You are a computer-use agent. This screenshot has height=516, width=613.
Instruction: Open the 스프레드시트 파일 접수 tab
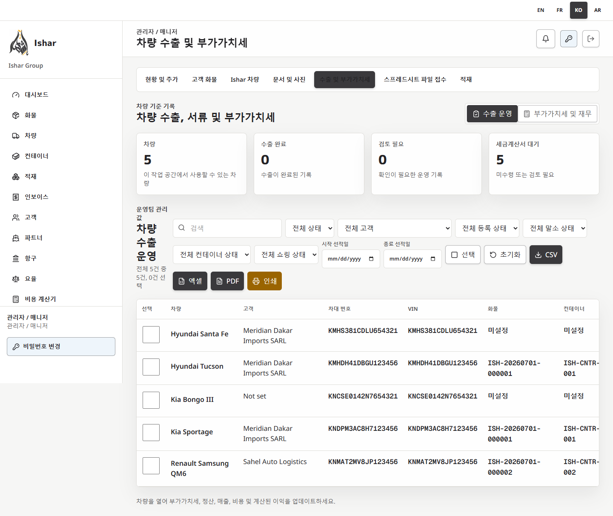coord(415,80)
